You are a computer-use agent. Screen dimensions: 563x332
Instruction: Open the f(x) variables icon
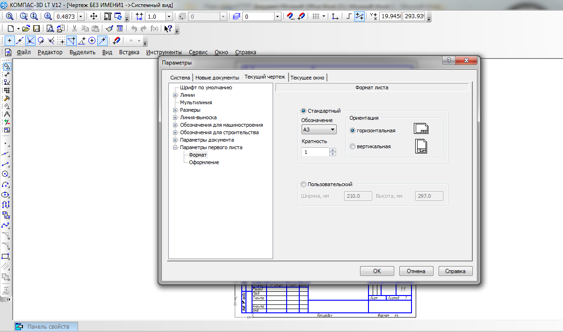(154, 29)
